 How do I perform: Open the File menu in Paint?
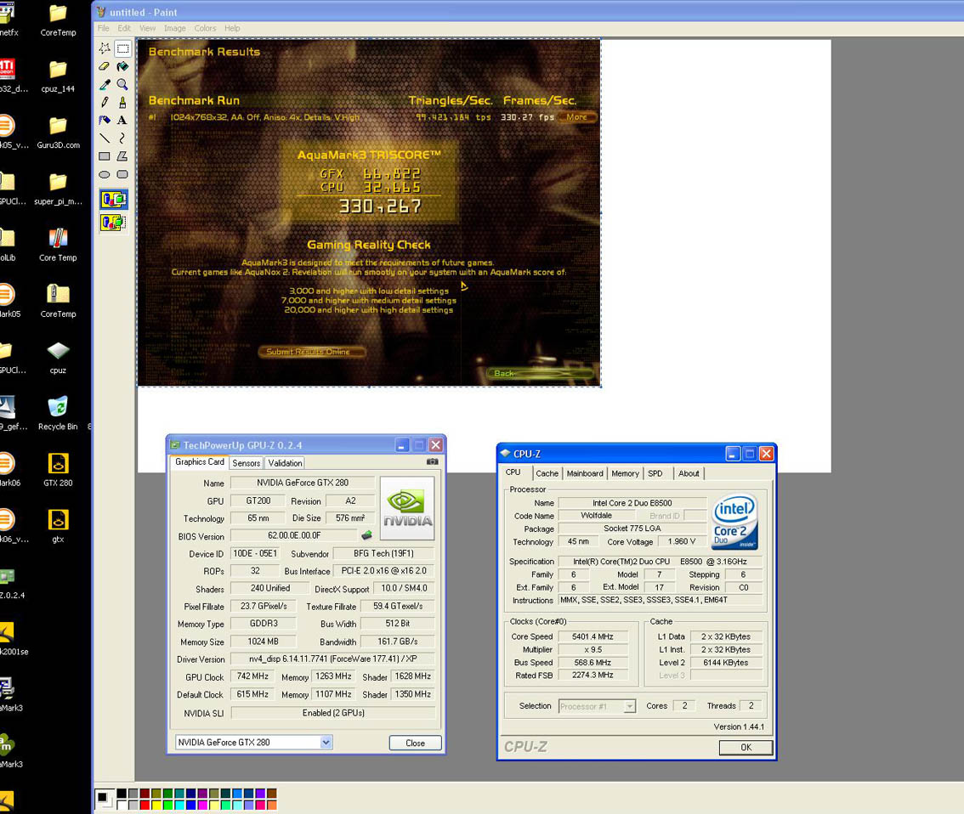(104, 28)
